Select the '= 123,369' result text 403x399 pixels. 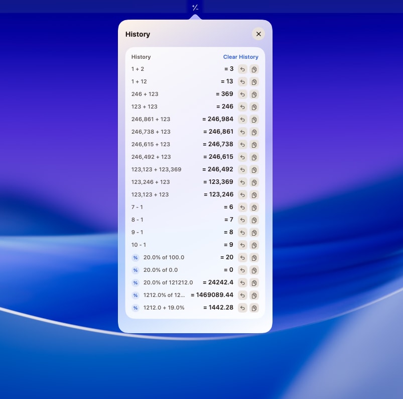pos(218,182)
